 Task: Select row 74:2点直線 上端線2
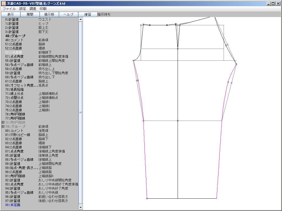click(40, 106)
